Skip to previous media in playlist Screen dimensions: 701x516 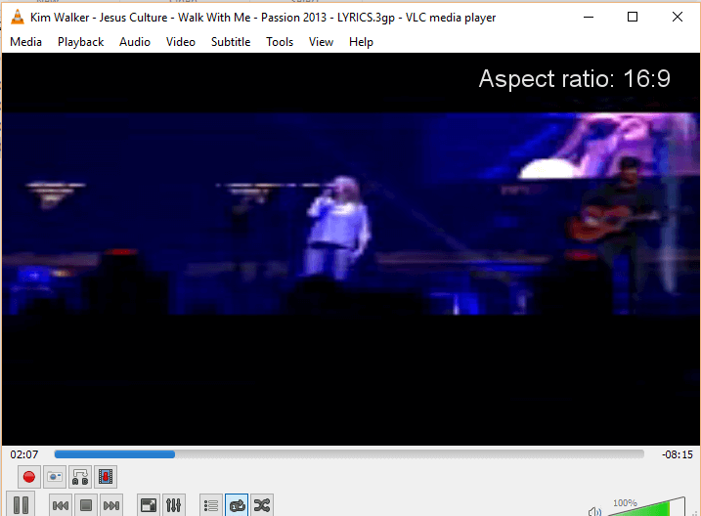point(61,505)
